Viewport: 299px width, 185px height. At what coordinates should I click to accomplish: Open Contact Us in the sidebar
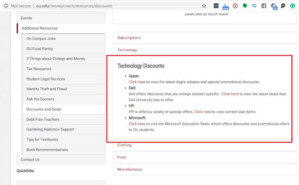coord(61,160)
